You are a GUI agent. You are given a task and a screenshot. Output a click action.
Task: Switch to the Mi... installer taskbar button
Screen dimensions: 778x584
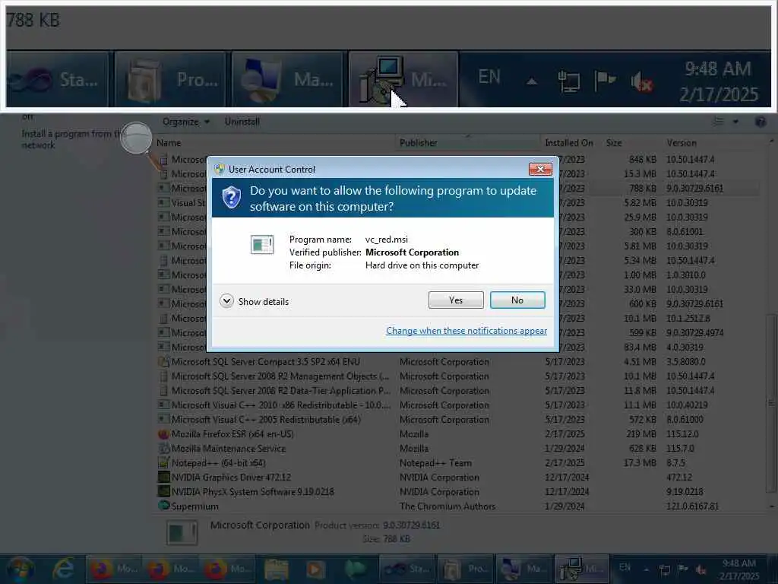tap(580, 569)
